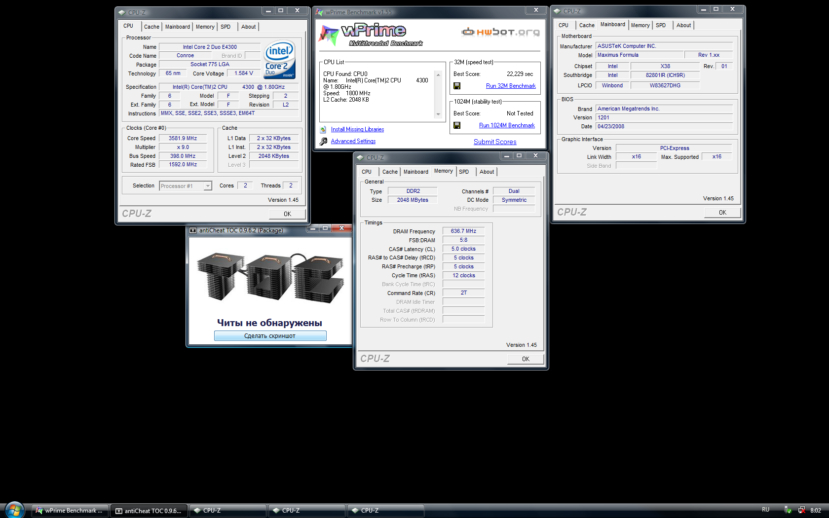Click the 22,229 sec best score text
This screenshot has width=829, height=518.
point(520,74)
